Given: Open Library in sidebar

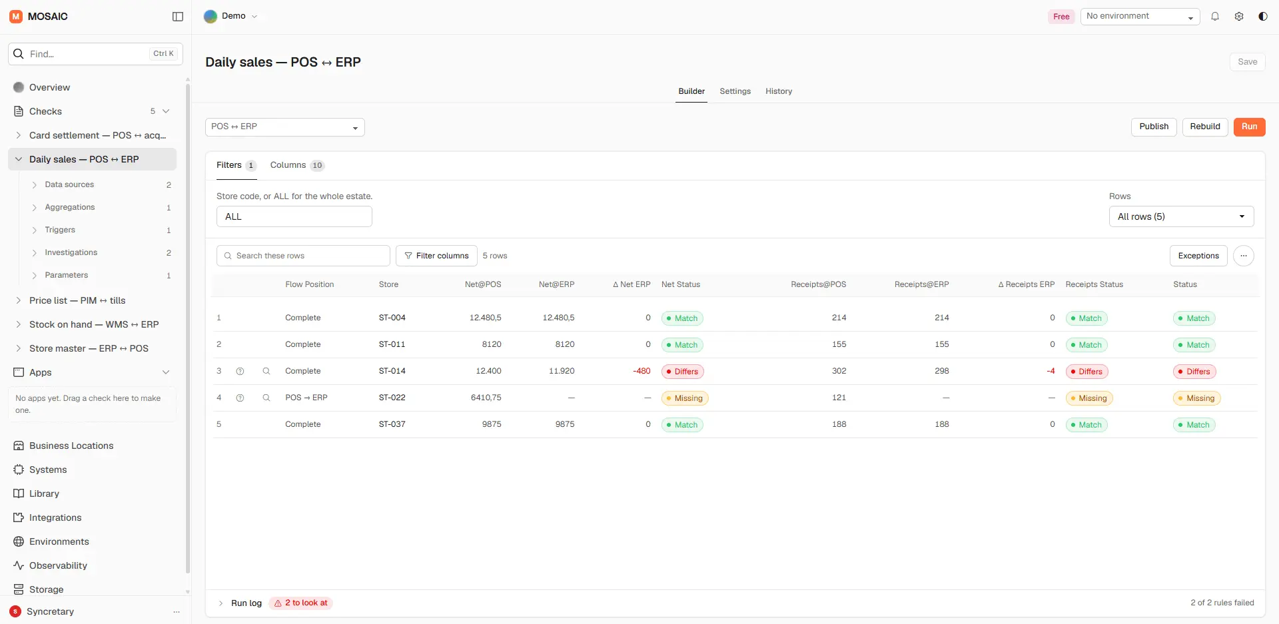Looking at the screenshot, I should [x=93, y=493].
